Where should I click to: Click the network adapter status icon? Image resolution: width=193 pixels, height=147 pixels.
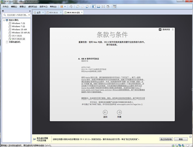pyautogui.click(x=180, y=145)
